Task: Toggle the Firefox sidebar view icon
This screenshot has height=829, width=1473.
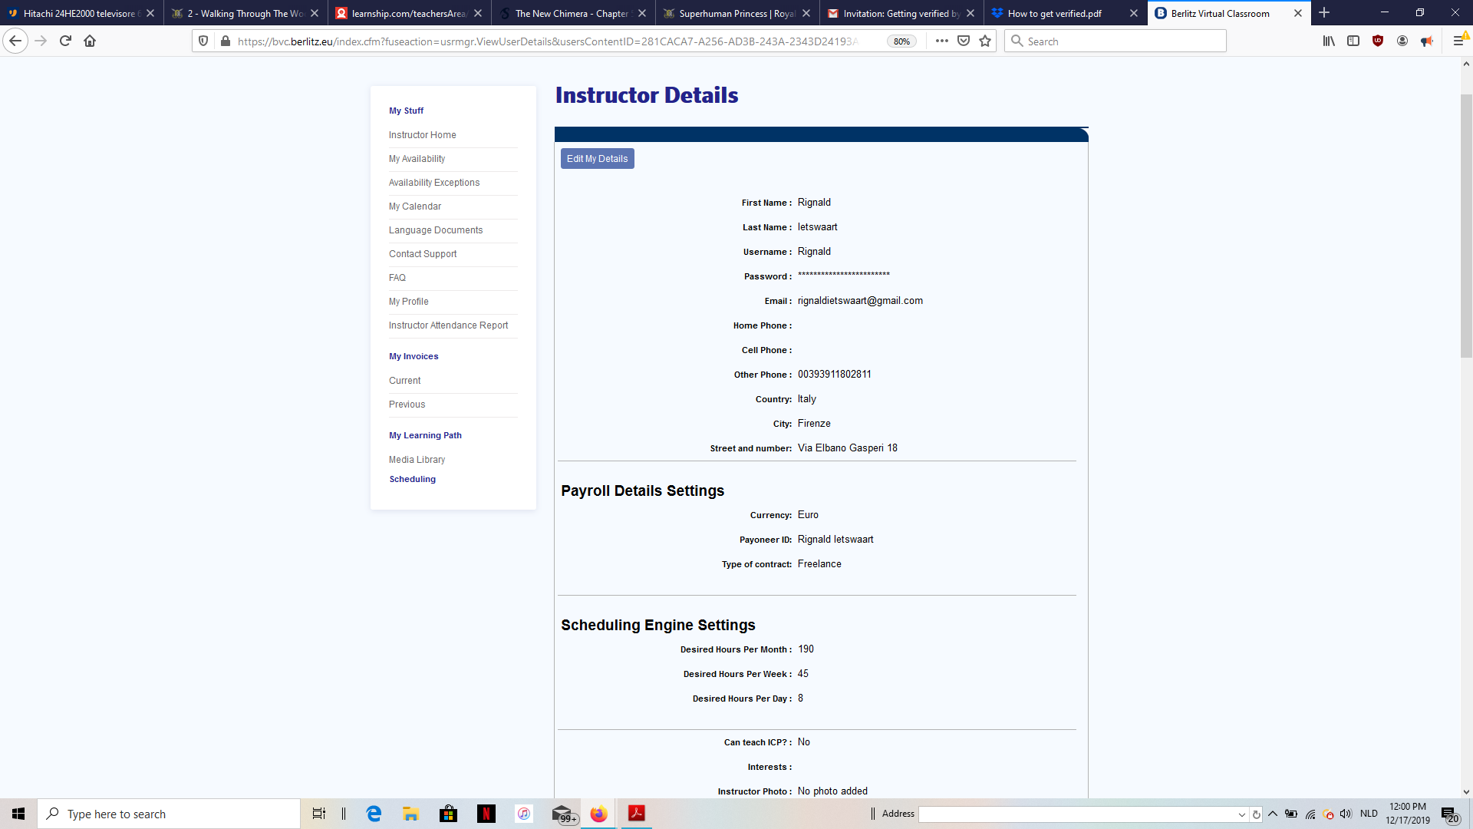Action: [1353, 41]
